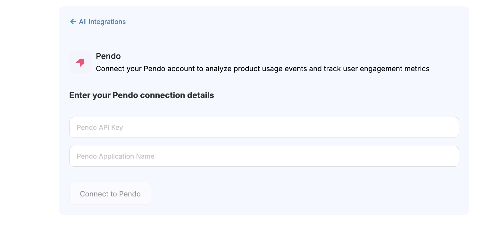Viewport: 493px width, 241px height.
Task: Place cursor in Application Name input
Action: pyautogui.click(x=264, y=156)
